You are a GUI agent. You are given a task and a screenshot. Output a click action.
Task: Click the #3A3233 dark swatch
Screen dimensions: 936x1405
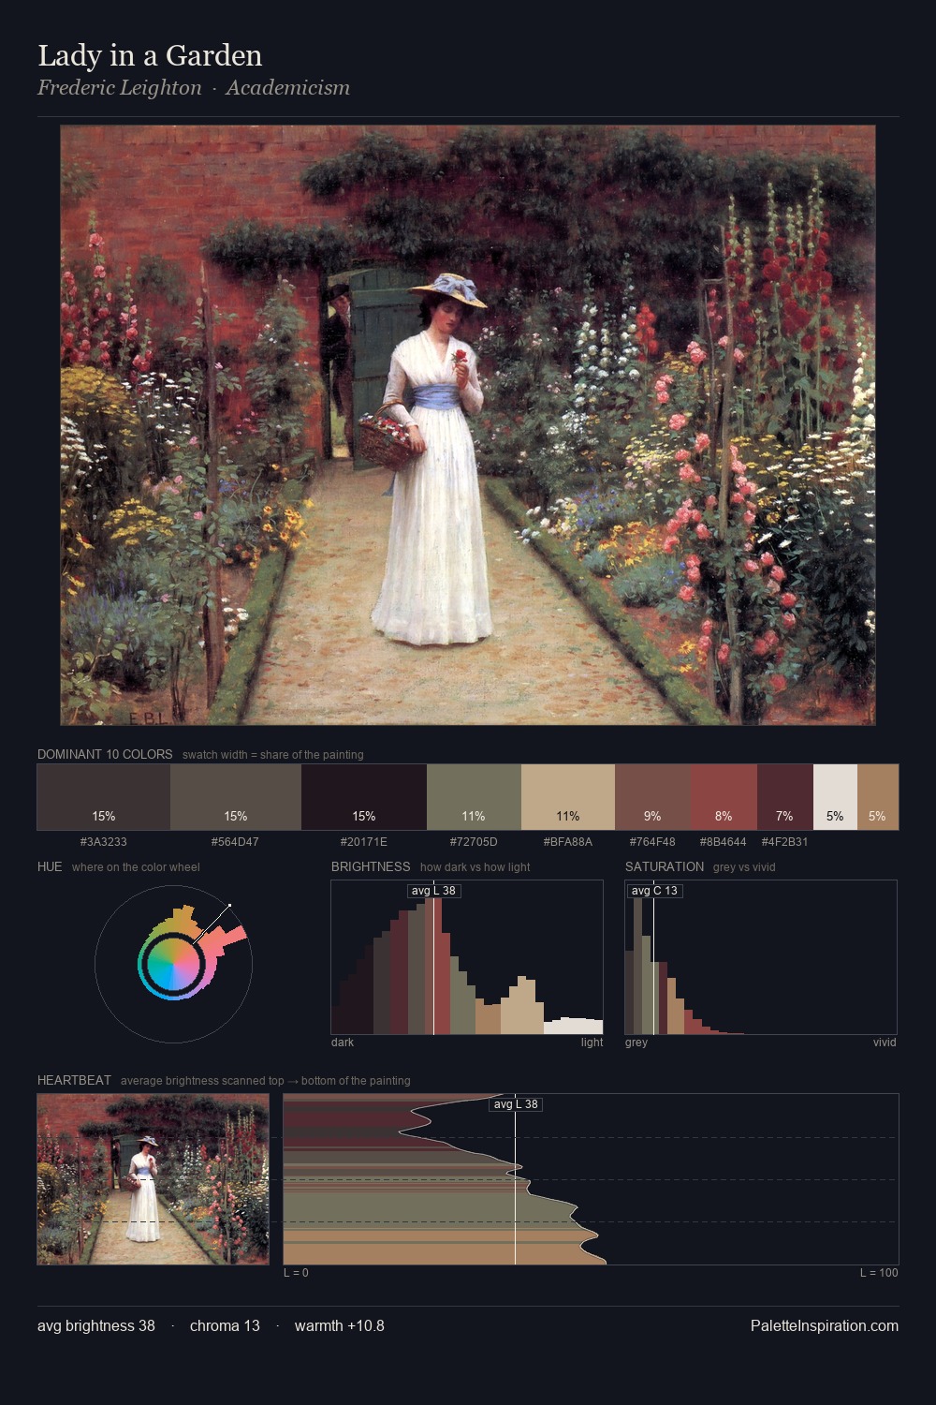[x=104, y=797]
